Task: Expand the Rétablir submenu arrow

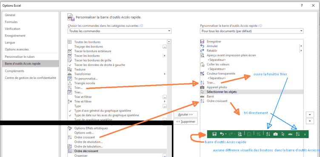Action: pos(301,50)
